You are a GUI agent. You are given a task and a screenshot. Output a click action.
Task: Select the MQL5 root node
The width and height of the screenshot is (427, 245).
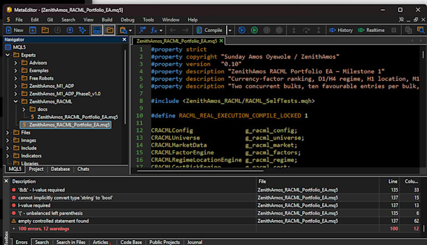pos(19,47)
